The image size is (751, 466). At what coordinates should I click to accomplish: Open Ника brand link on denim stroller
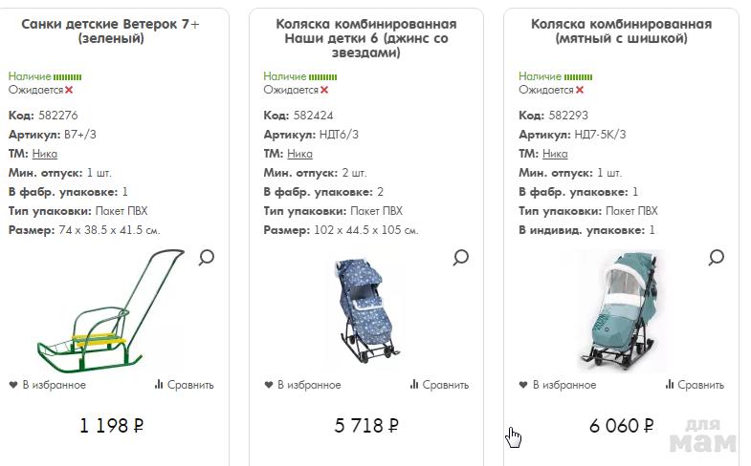299,154
